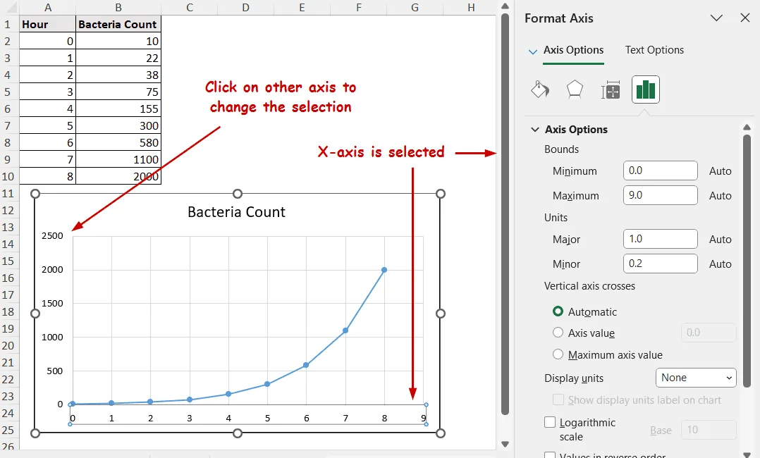The height and width of the screenshot is (458, 760).
Task: Switch to the Text Options tab
Action: tap(654, 50)
